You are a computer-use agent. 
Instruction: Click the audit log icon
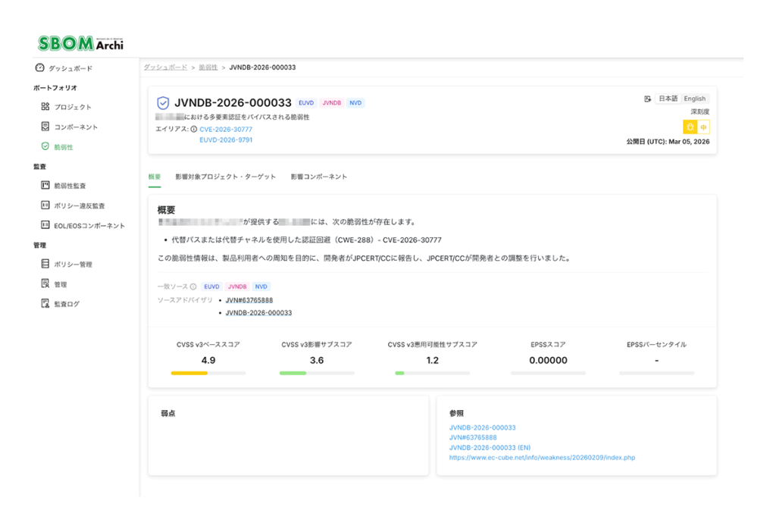point(45,303)
